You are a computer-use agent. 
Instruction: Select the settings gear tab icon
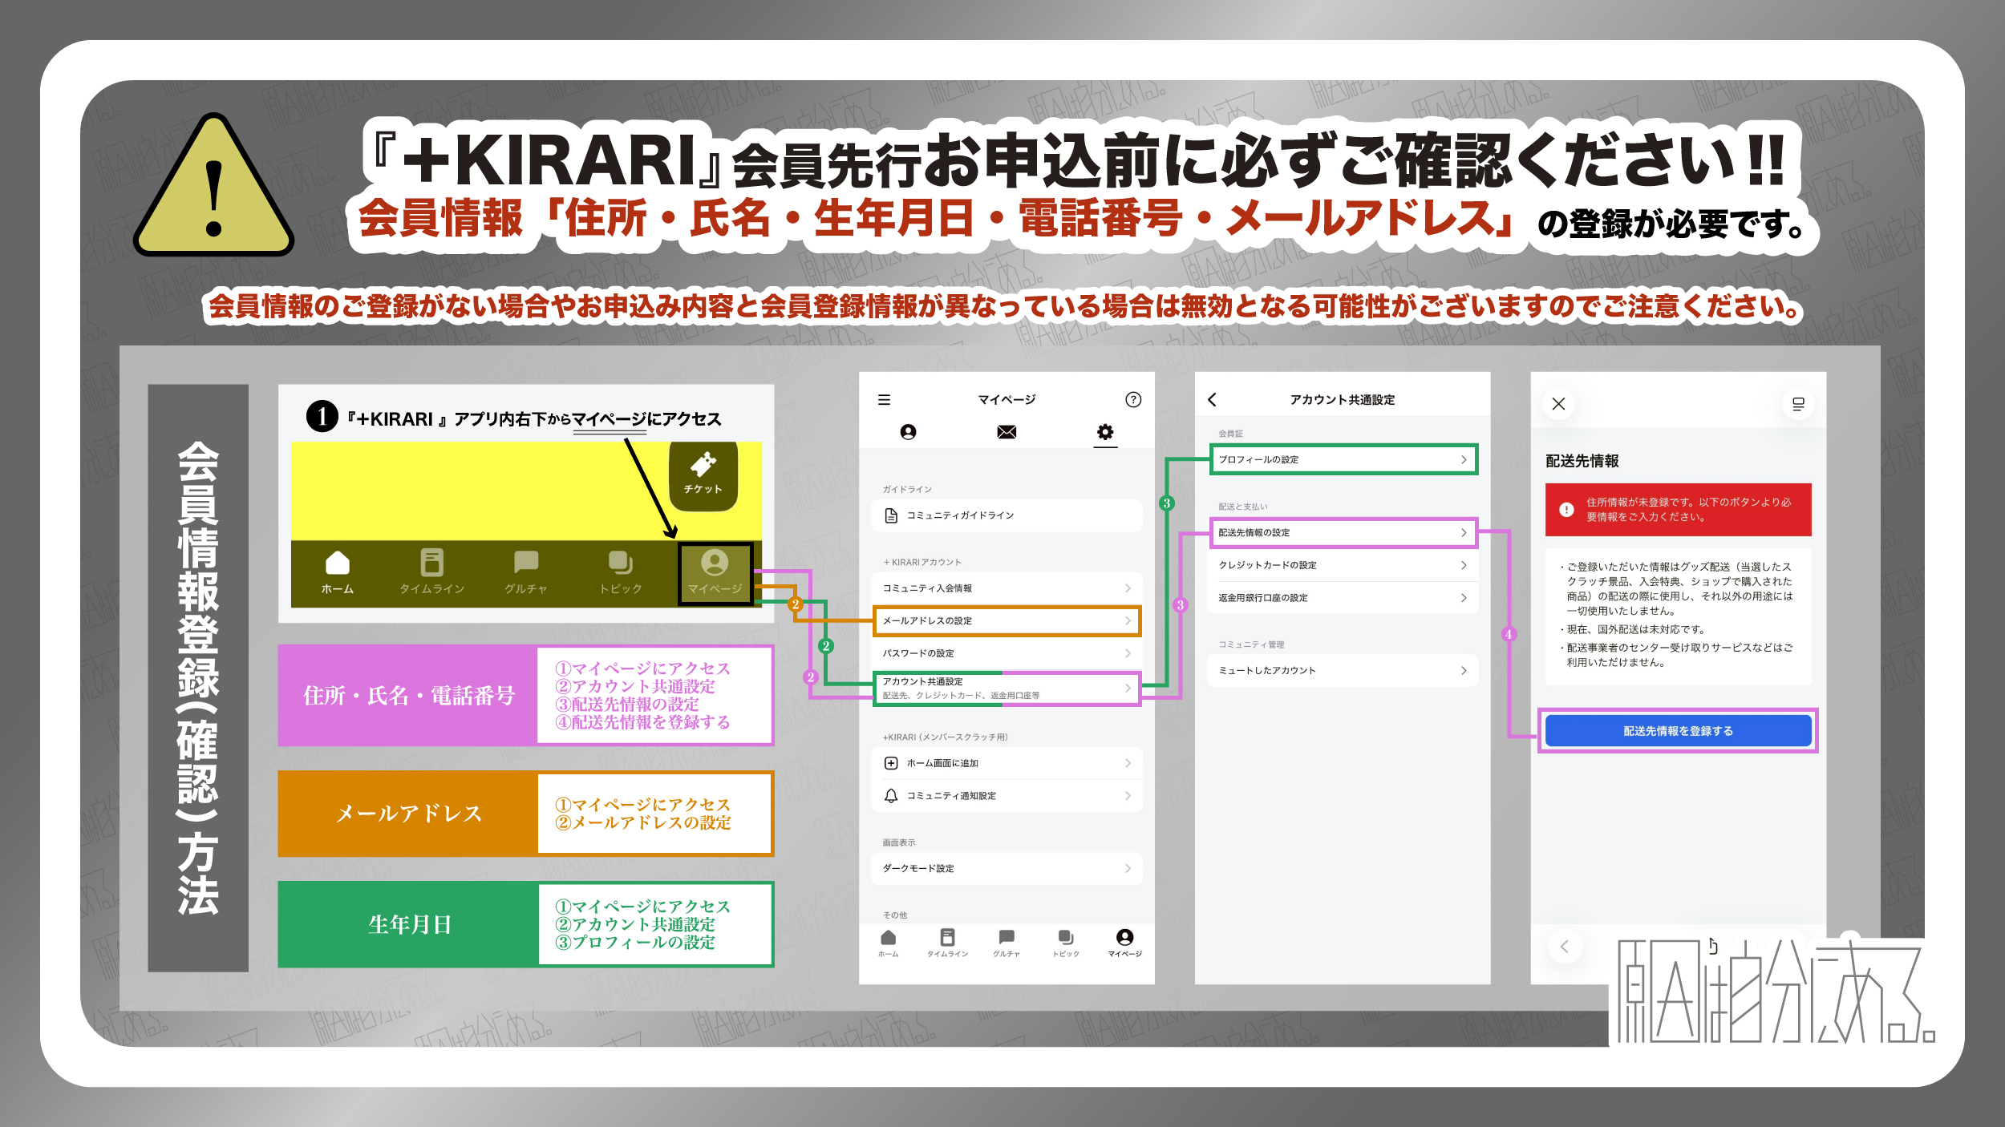point(1105,432)
